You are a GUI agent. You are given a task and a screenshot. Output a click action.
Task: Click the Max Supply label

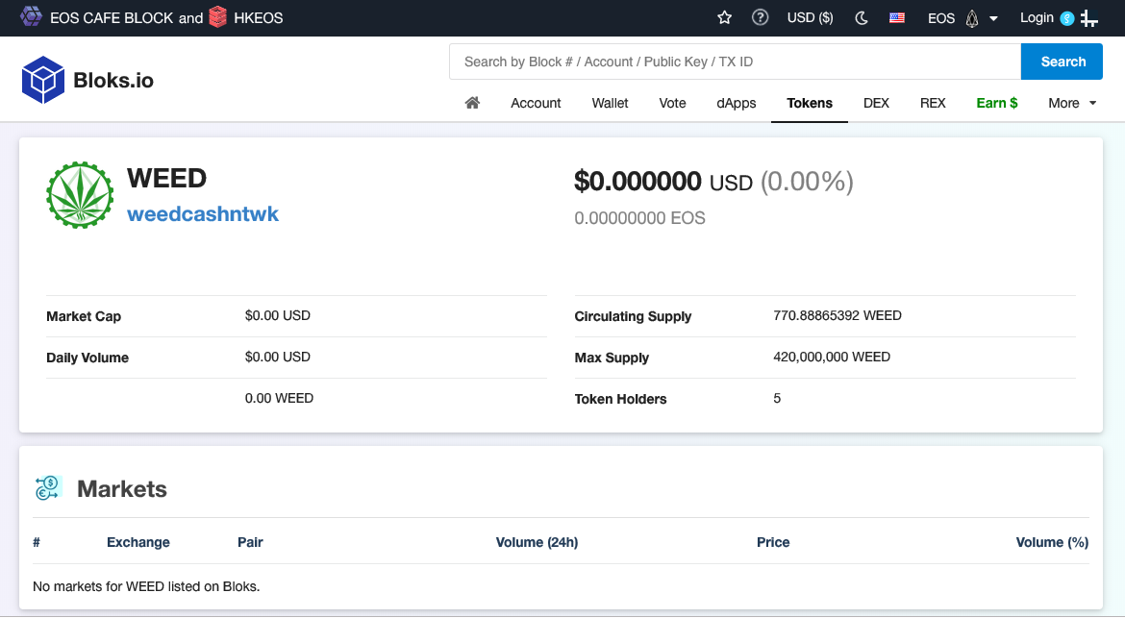pos(612,358)
